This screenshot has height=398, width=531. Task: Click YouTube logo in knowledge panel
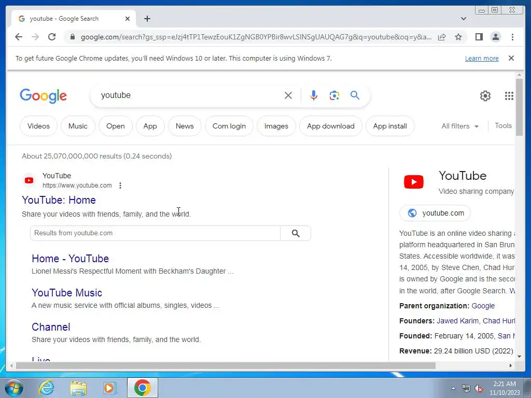pyautogui.click(x=413, y=182)
